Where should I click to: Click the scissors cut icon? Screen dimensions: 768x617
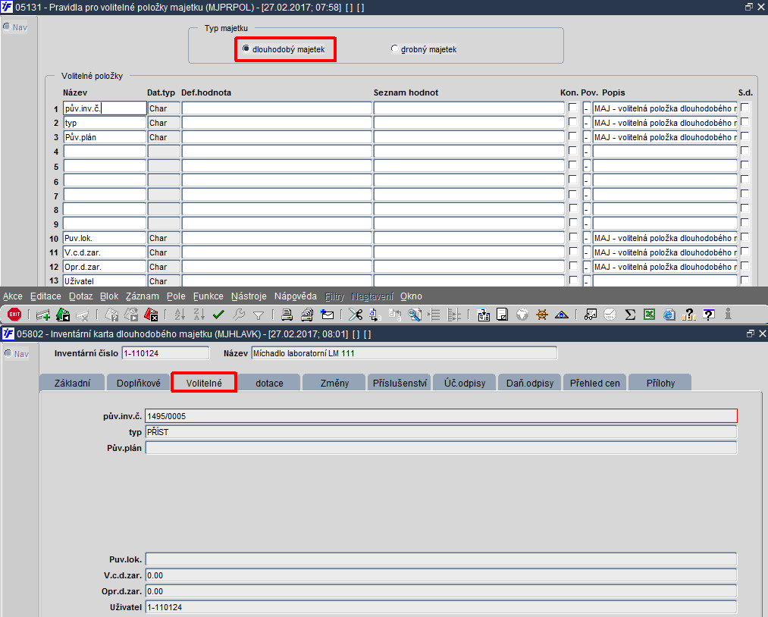pyautogui.click(x=356, y=315)
